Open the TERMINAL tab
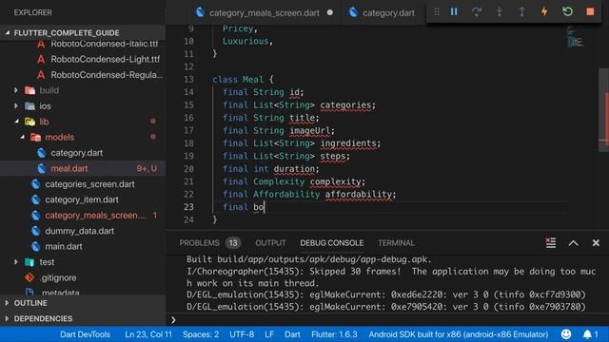Screen dimensions: 609x342 [396, 243]
